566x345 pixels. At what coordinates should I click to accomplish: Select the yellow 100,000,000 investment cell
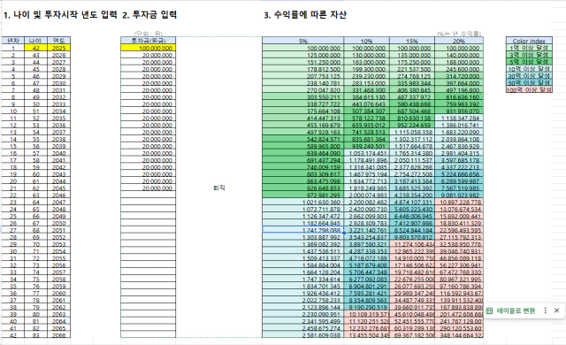pyautogui.click(x=148, y=48)
